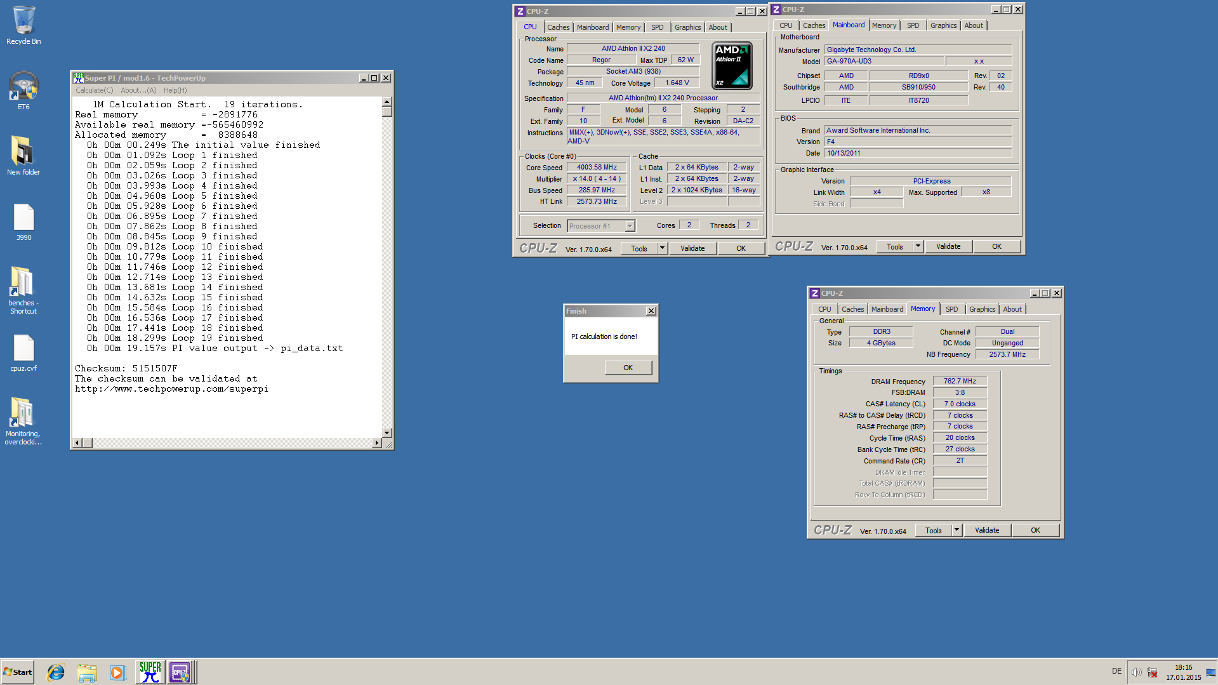Switch to CPU tab in Memory window
Viewport: 1218px width, 685px height.
tap(824, 309)
